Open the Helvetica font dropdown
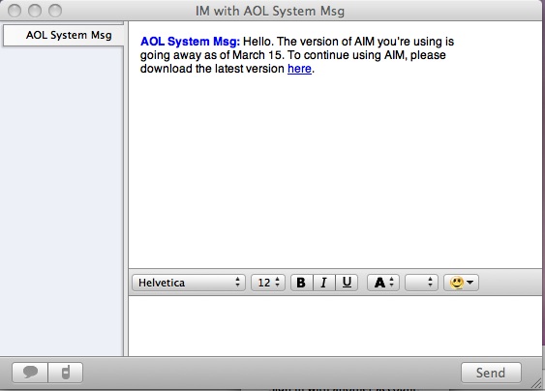This screenshot has height=391, width=545. point(189,283)
